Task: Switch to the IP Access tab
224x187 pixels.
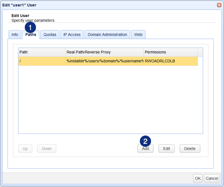Action: pyautogui.click(x=72, y=35)
